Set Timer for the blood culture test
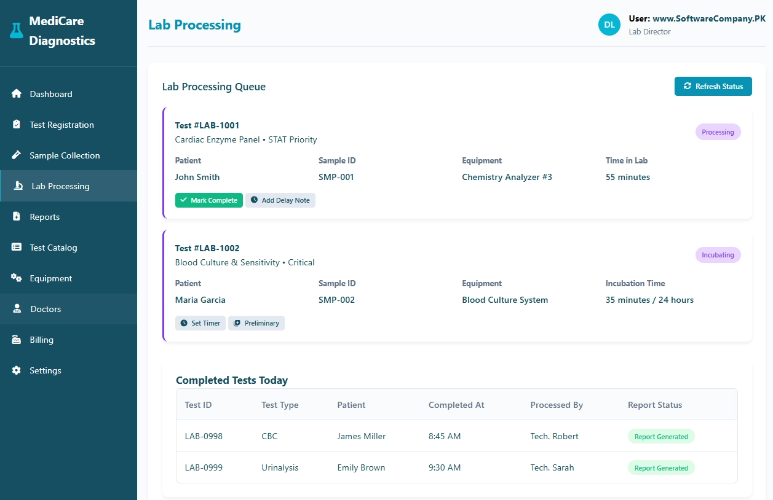 point(200,323)
